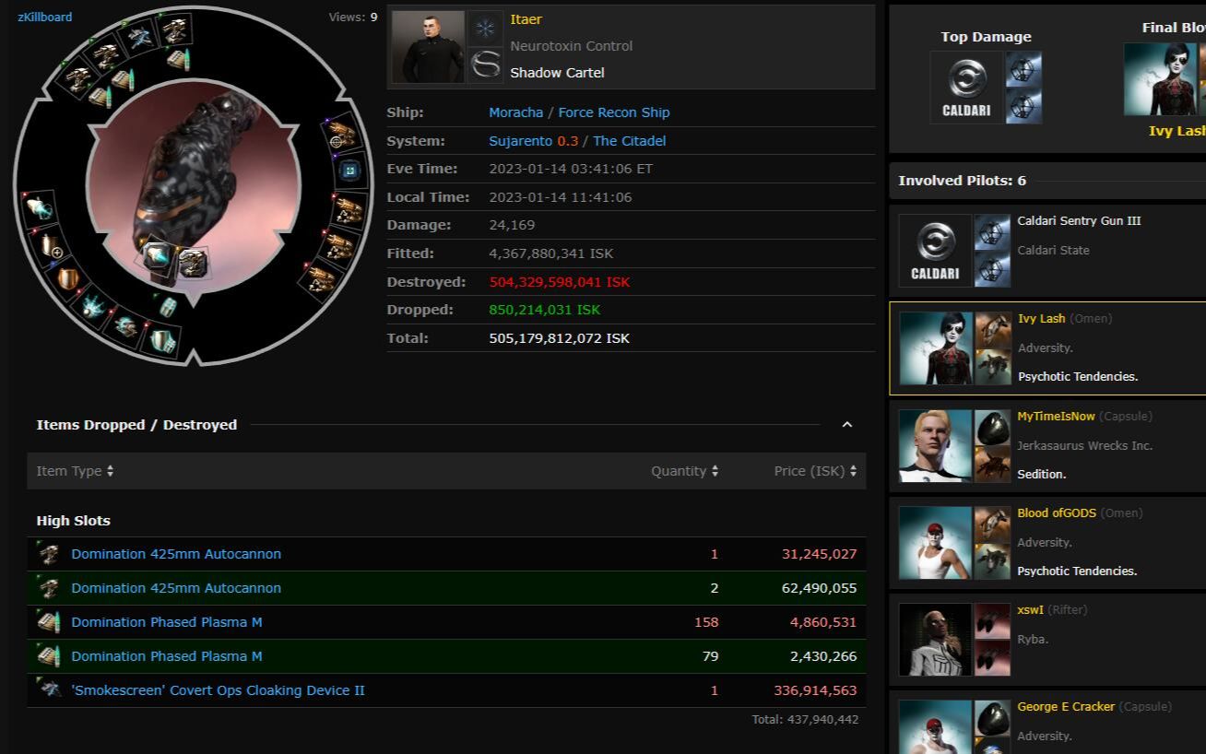
Task: Click Ivy Lash portrait in involved pilots list
Action: 935,348
